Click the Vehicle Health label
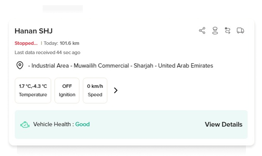The image size is (262, 156). (52, 124)
